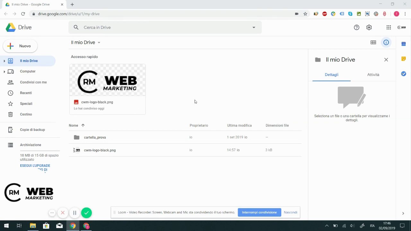Toggle the details info panel button
The image size is (411, 231).
coord(386,42)
